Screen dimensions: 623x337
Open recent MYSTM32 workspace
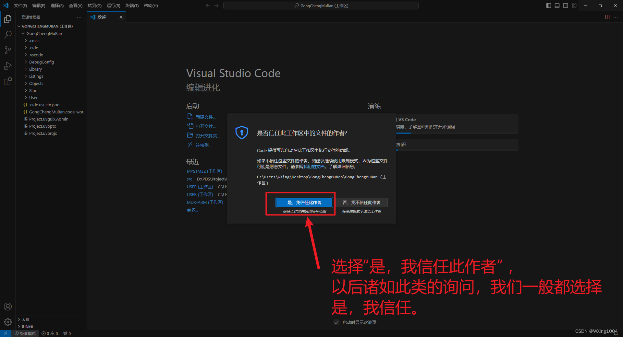(x=204, y=171)
